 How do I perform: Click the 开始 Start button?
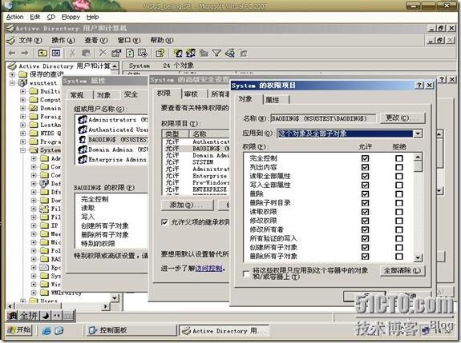click(19, 330)
